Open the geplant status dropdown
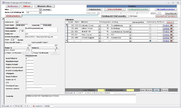This screenshot has width=181, height=108. tap(160, 13)
